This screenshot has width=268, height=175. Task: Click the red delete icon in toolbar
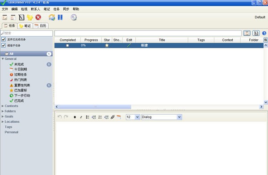coord(38,17)
